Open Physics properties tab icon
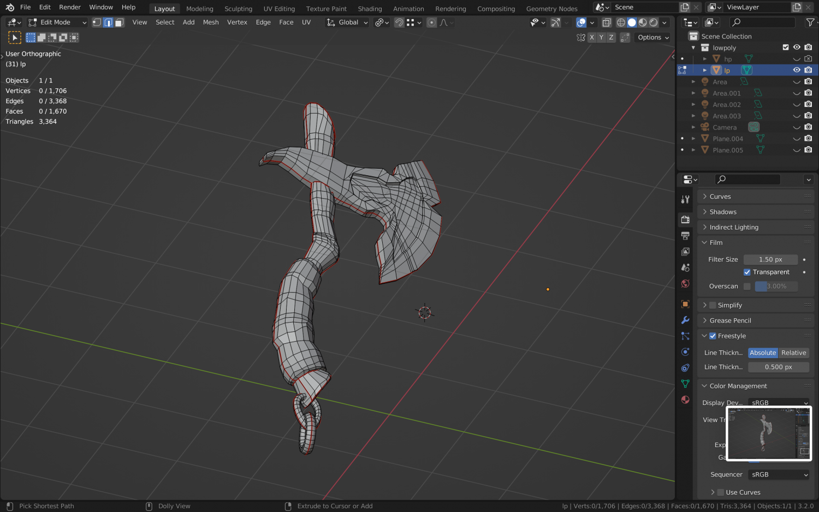The height and width of the screenshot is (512, 819). click(x=685, y=352)
